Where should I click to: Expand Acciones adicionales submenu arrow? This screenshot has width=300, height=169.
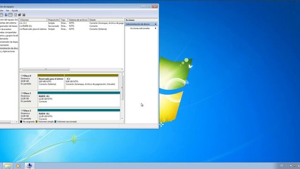pos(156,28)
